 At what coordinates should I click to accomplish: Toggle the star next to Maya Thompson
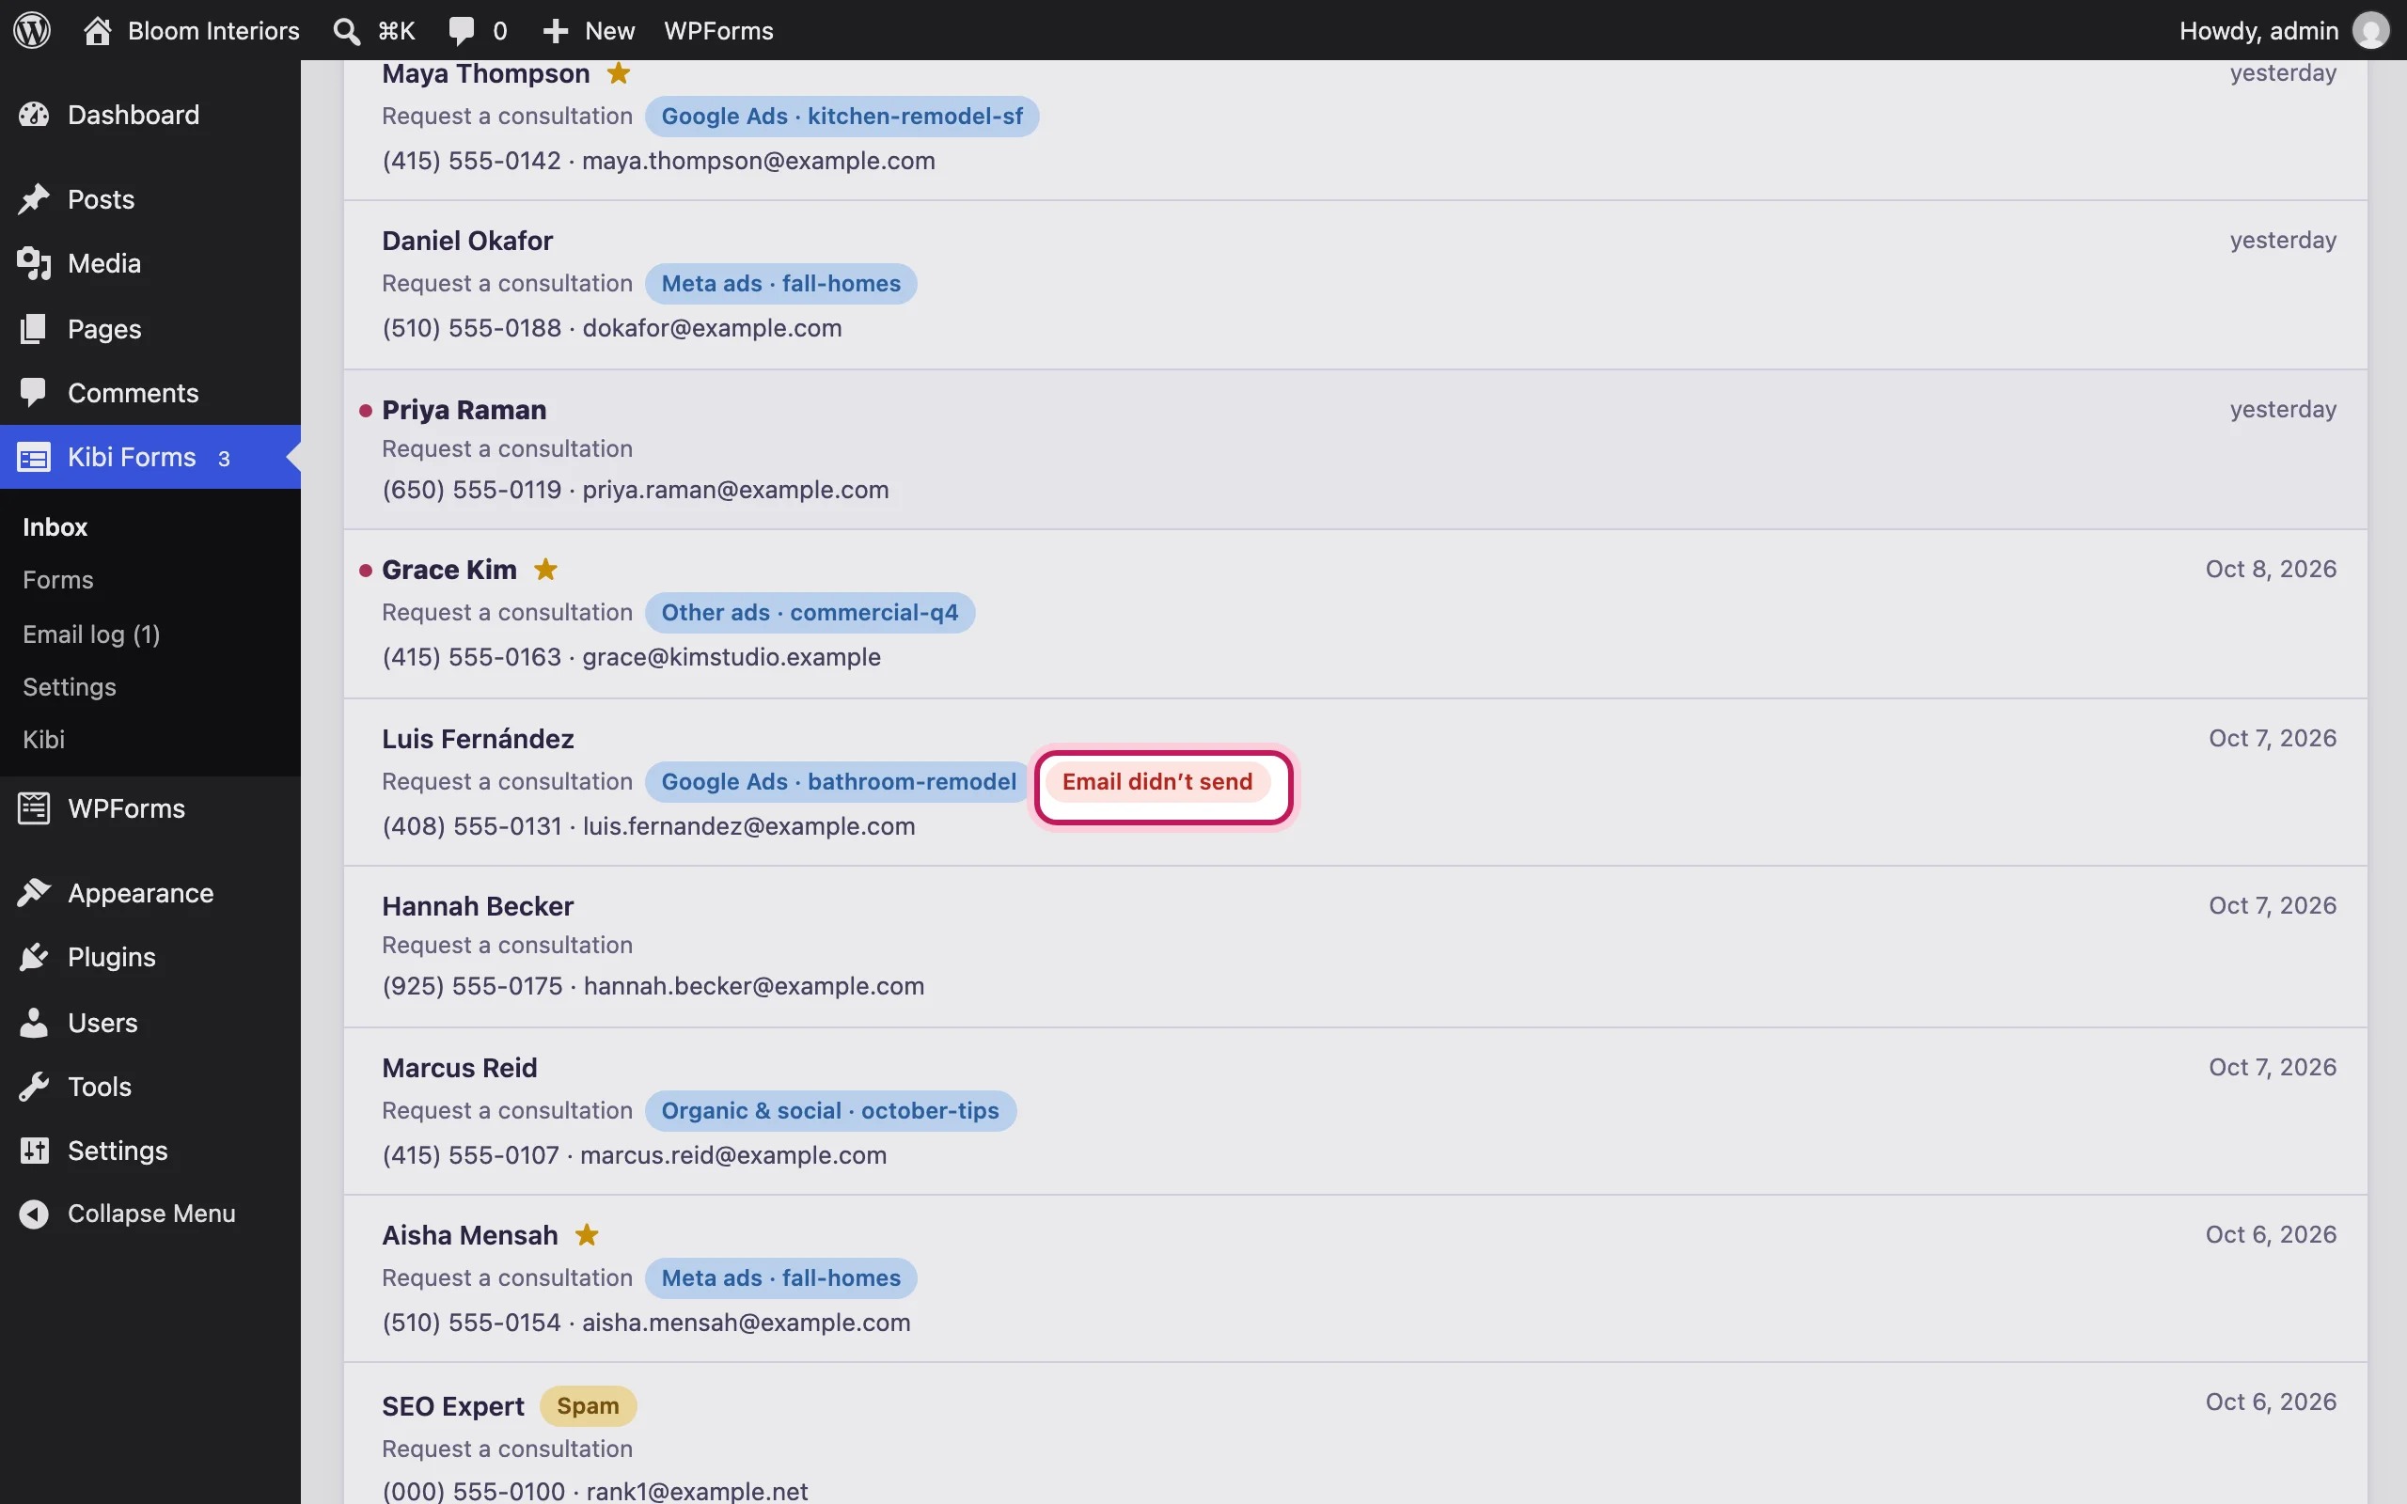click(x=619, y=72)
